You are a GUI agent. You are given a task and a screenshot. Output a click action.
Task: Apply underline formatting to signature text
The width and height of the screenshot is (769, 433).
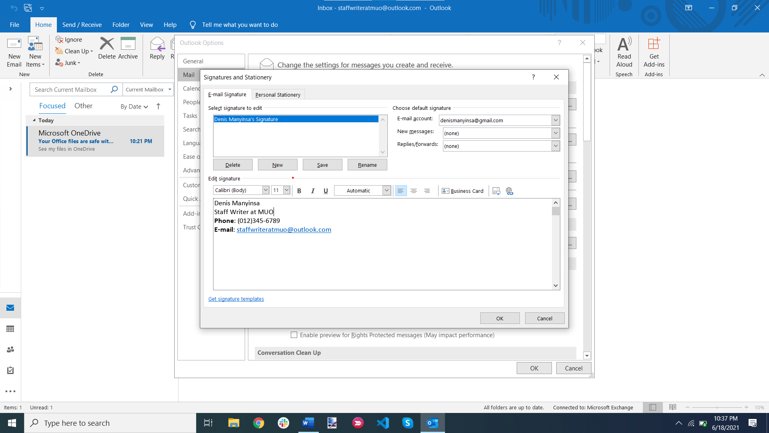326,190
